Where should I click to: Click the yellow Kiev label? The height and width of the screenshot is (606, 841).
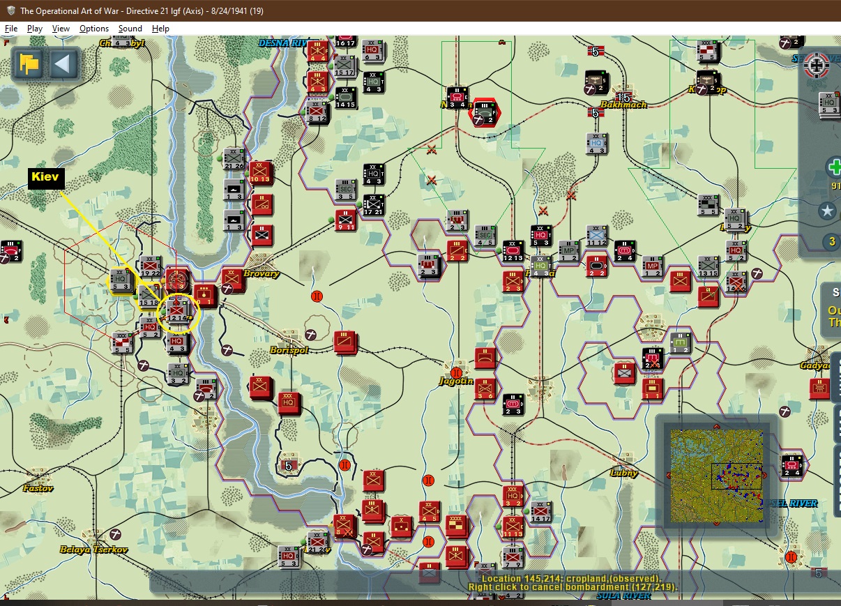point(46,178)
